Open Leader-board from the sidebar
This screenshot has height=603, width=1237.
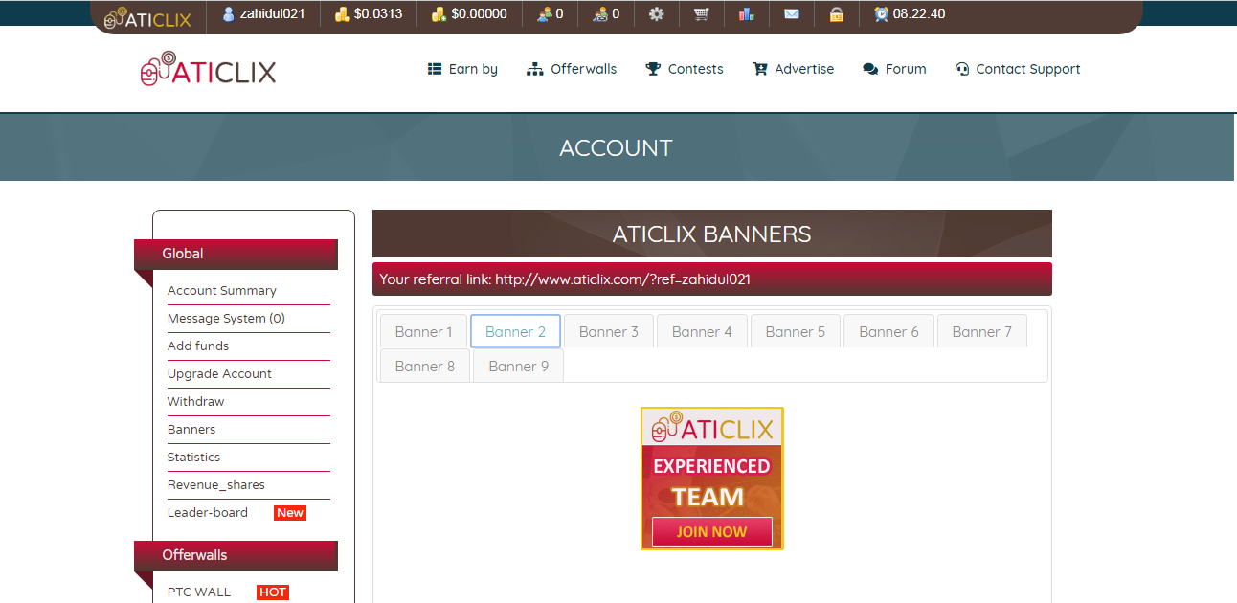(x=208, y=513)
